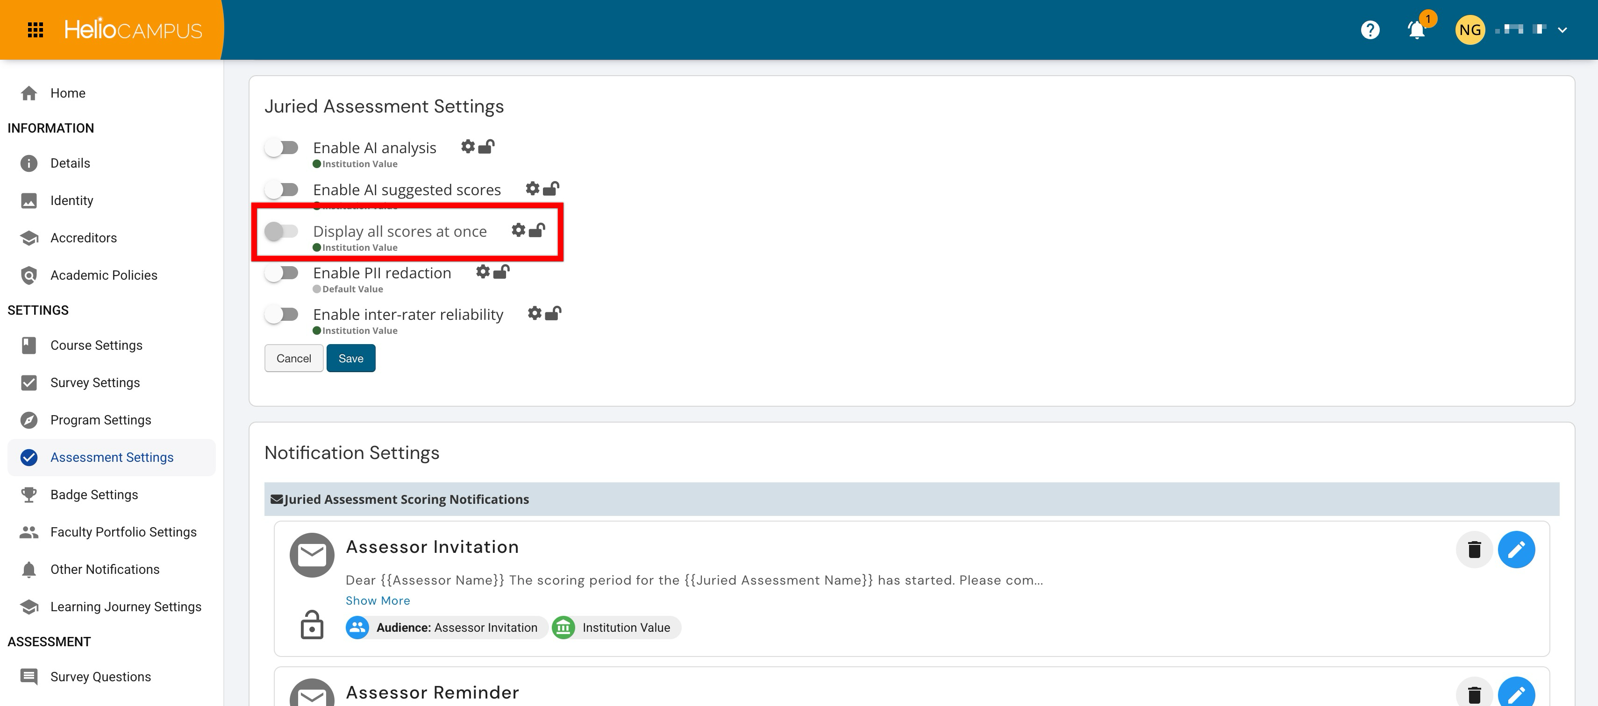Screen dimensions: 1598x706
Task: Open Course Settings in the sidebar
Action: pos(112,345)
